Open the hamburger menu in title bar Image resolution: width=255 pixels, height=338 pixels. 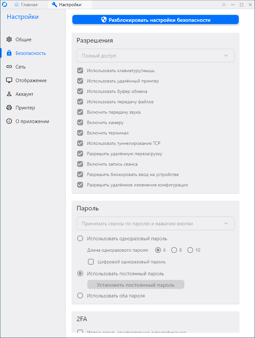224,5
